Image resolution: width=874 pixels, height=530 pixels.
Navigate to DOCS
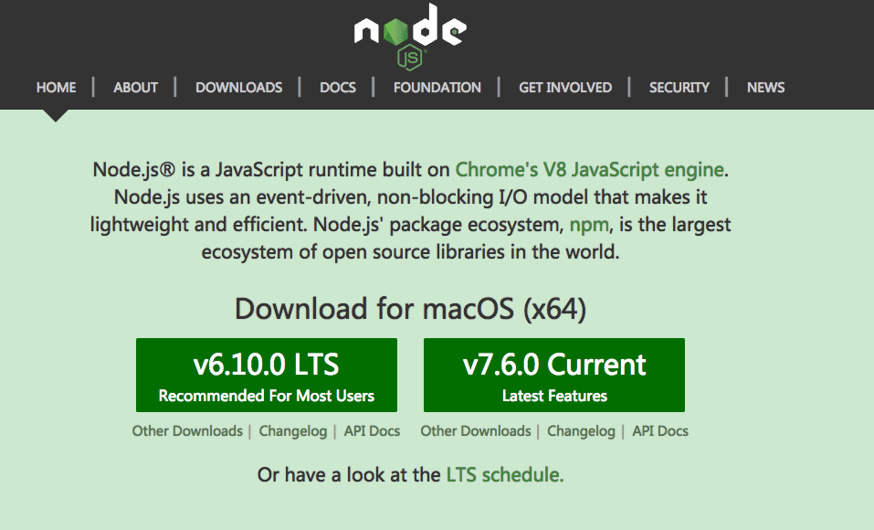338,88
